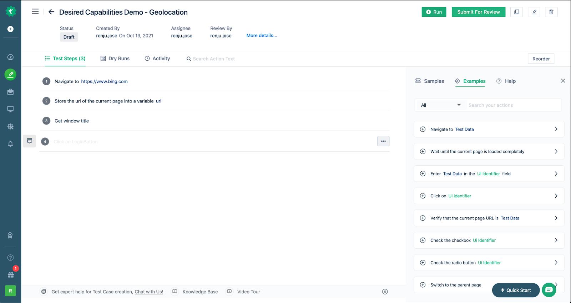The image size is (571, 303).
Task: Open the Help tab in side panel
Action: (506, 81)
